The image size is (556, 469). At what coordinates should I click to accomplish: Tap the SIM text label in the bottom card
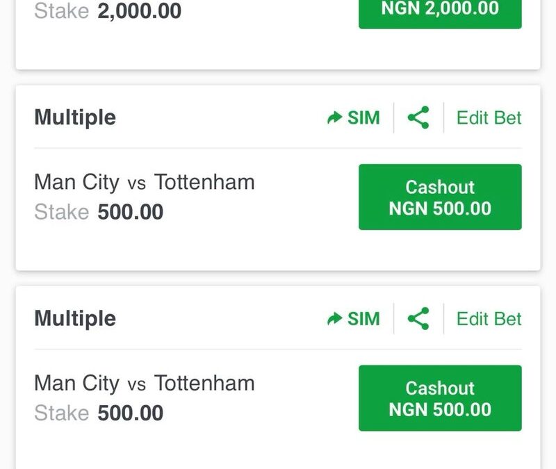click(363, 319)
